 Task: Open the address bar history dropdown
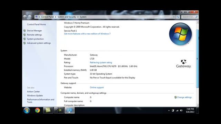click(x=174, y=17)
